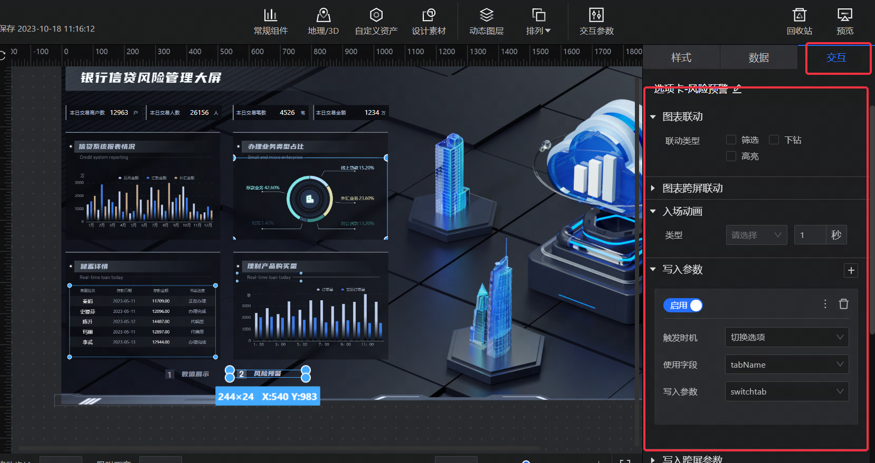The image size is (875, 463).
Task: Open the 使用字段 dropdown showing tabName
Action: coord(786,365)
